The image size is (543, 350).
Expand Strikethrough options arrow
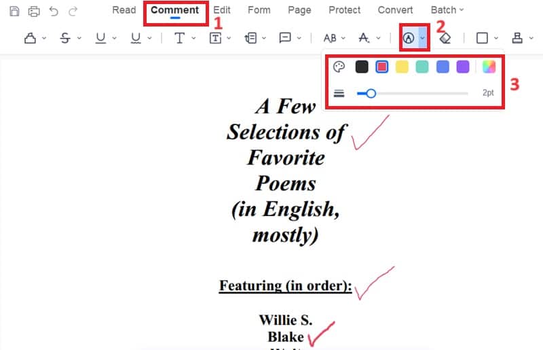tap(79, 38)
